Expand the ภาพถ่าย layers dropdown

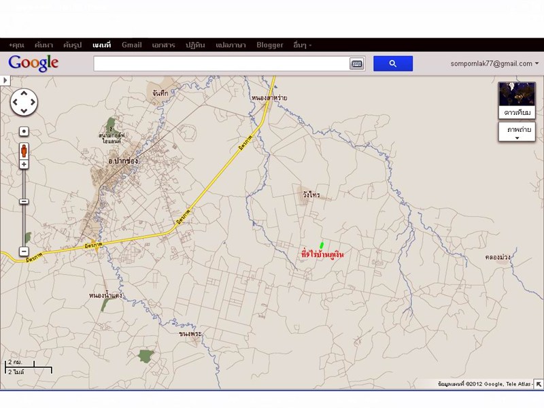[x=517, y=132]
